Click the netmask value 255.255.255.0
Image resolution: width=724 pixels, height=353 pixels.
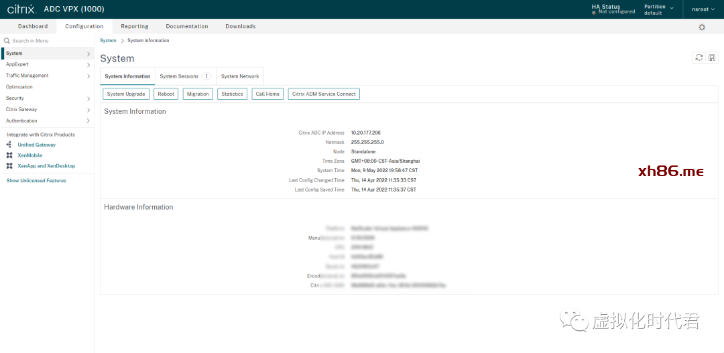[x=367, y=142]
